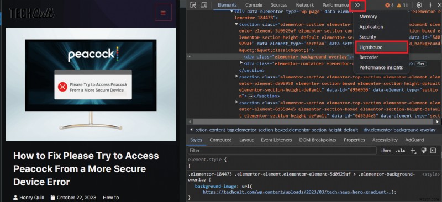Toggle the .cls element classes panel
The width and height of the screenshot is (442, 202).
coord(400,151)
